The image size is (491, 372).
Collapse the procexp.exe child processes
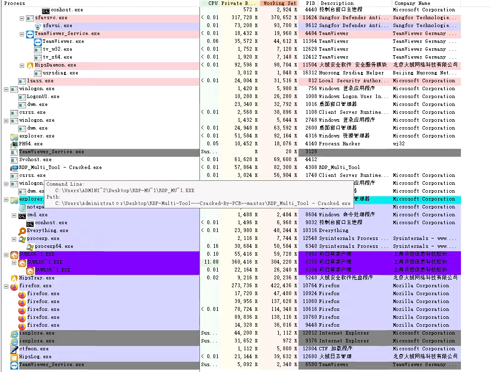click(14, 238)
